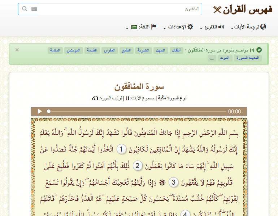Click the search magnifier icon

coord(25,9)
